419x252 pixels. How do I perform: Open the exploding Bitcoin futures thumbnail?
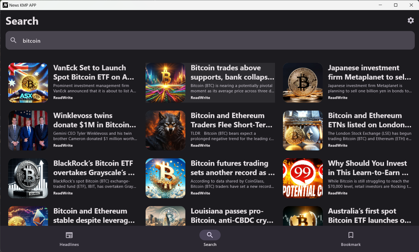[166, 178]
